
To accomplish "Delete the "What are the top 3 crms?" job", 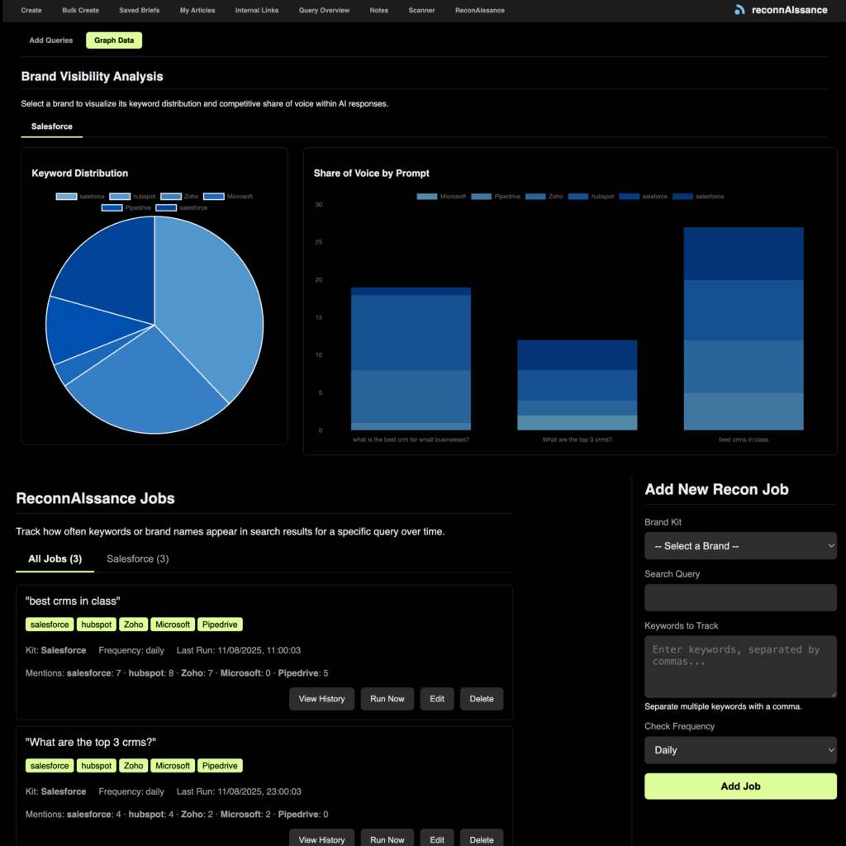I will click(482, 839).
